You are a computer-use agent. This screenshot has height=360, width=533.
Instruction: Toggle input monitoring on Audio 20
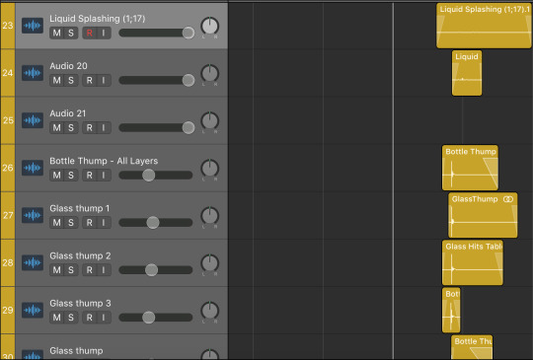104,81
